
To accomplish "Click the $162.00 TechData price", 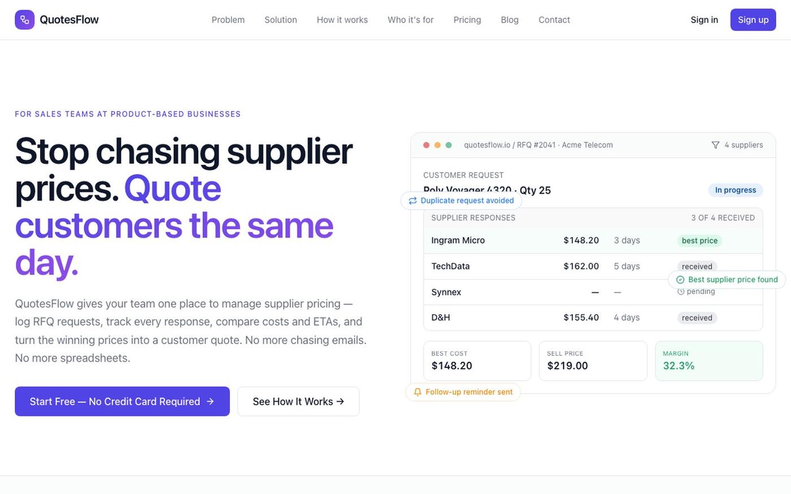I will [581, 266].
